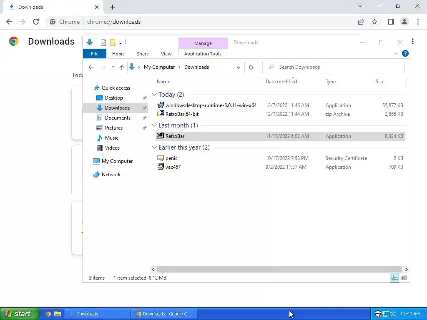The image size is (427, 320).
Task: Open Chrome tab search dropdown
Action: click(360, 6)
